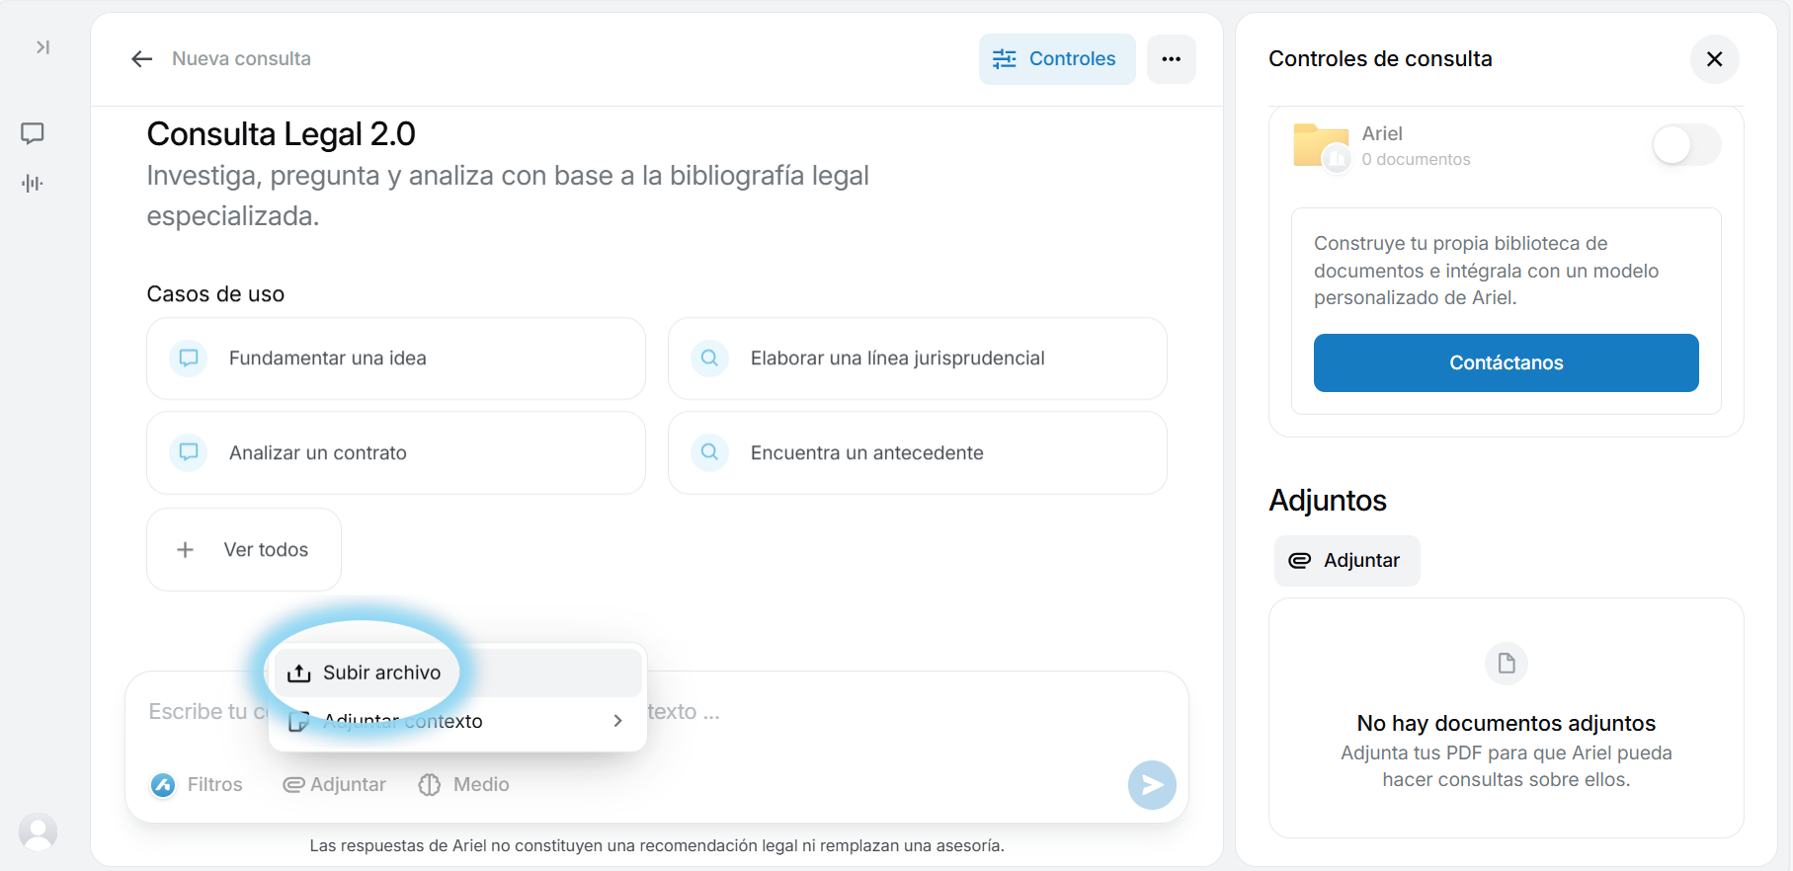Go back using the arrow beside Nueva consulta
The image size is (1793, 871).
(142, 59)
